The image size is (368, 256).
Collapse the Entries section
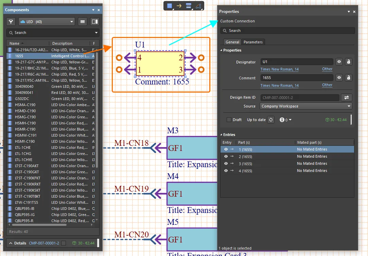pos(221,135)
